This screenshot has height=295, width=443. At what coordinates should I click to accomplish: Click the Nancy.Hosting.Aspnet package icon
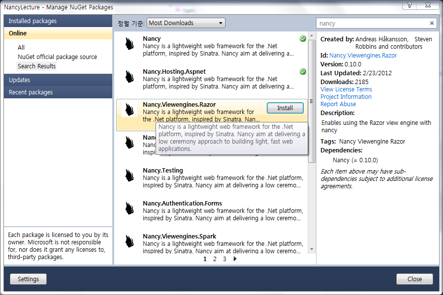pyautogui.click(x=129, y=77)
